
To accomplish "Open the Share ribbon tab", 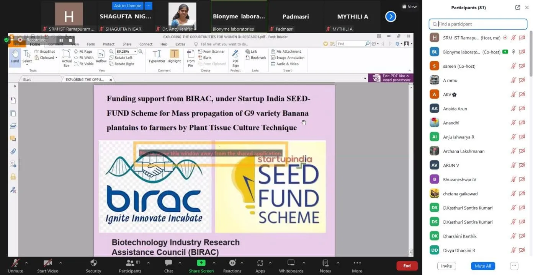I will pos(127,44).
